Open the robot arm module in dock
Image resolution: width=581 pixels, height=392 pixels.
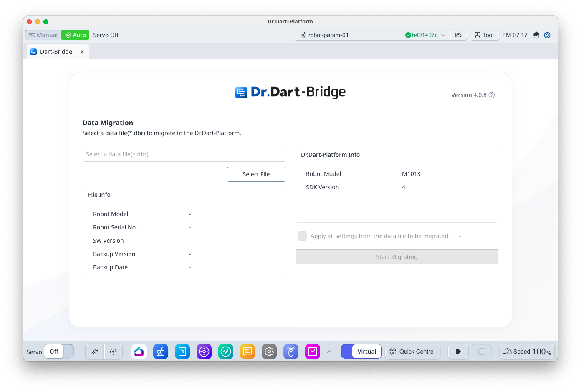click(161, 352)
